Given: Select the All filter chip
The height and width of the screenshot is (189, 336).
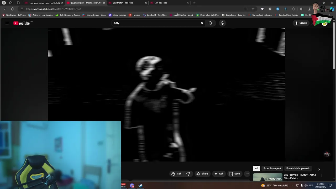Looking at the screenshot, I should click(x=256, y=169).
